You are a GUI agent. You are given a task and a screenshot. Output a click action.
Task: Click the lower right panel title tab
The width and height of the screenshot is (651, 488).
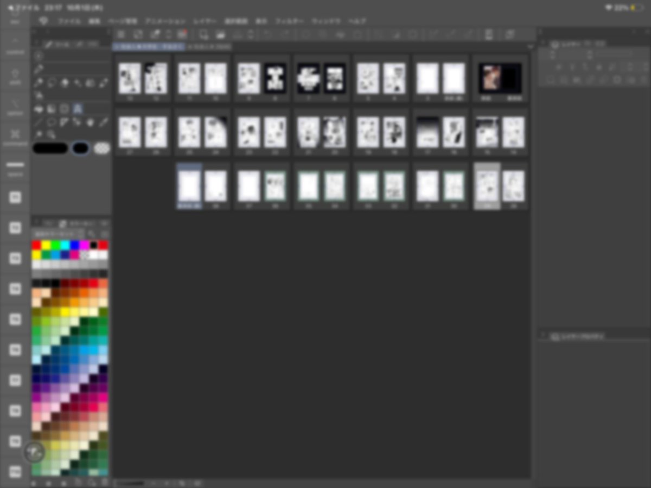[578, 337]
